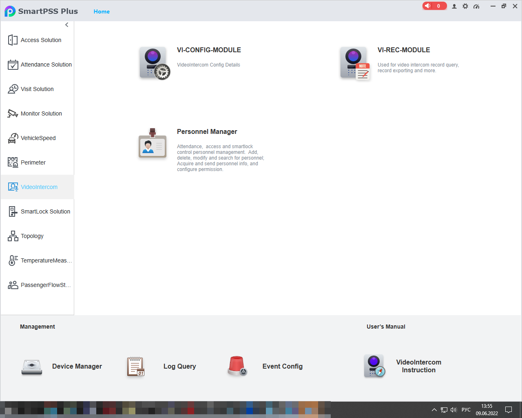Open the settings gear in title bar
Viewport: 522px width, 418px height.
pos(465,6)
